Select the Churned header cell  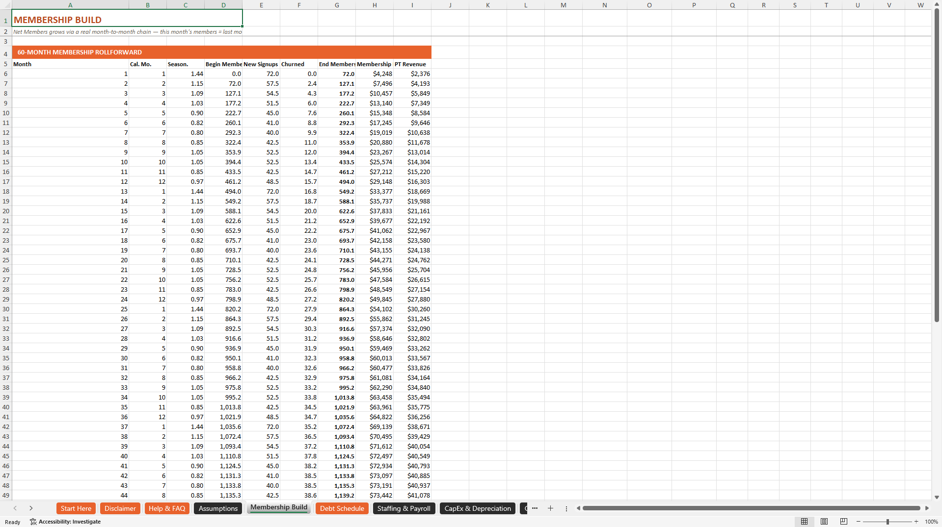(299, 64)
